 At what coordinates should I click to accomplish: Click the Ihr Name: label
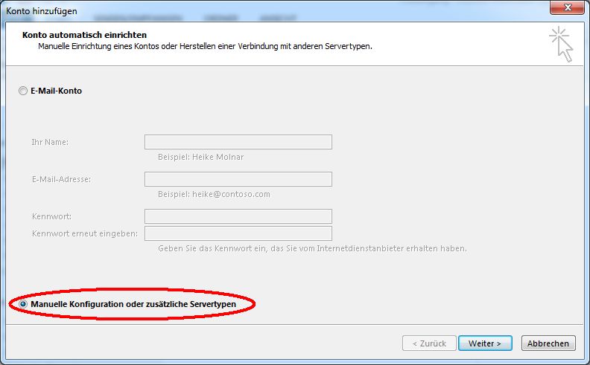point(50,142)
